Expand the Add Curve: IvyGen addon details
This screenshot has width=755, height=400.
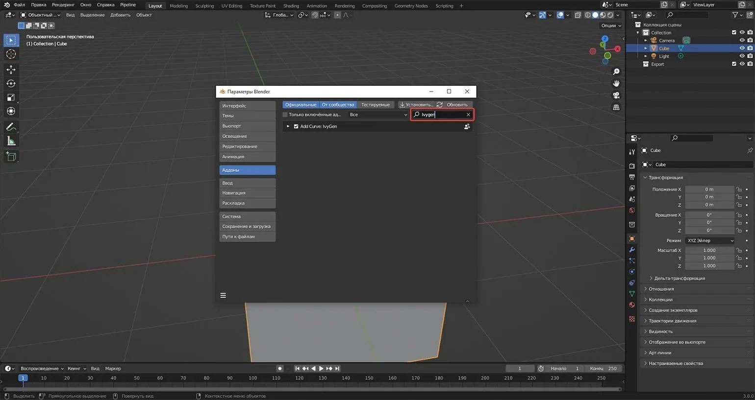[x=288, y=126]
